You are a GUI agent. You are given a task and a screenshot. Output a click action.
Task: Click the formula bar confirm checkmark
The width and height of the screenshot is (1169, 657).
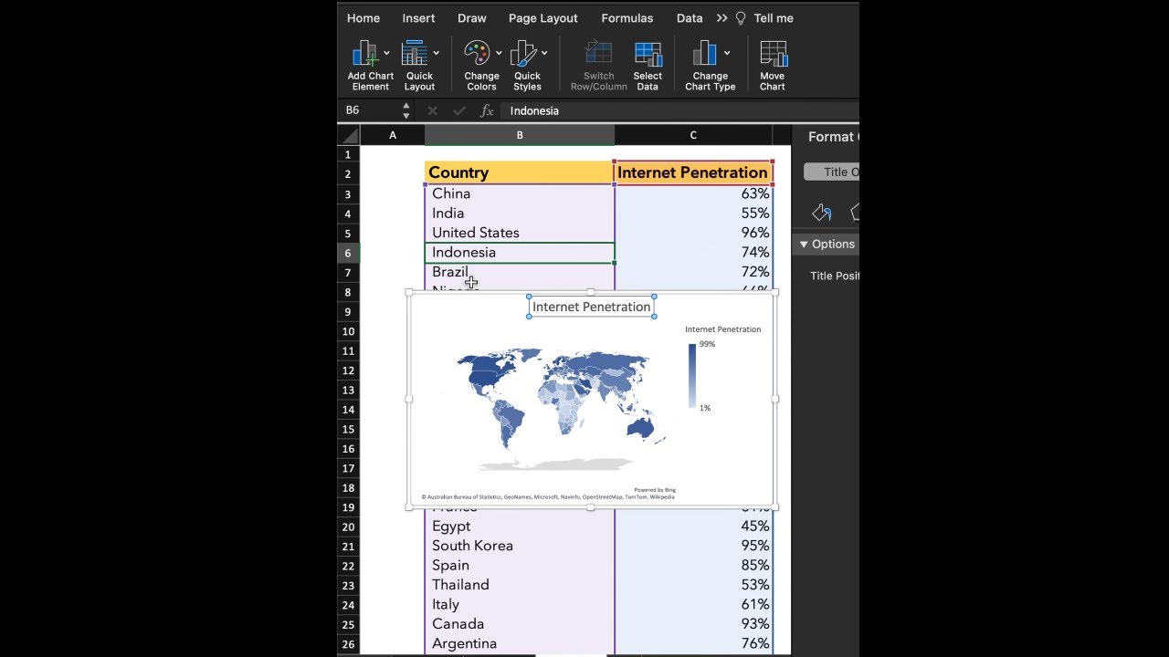pos(458,110)
